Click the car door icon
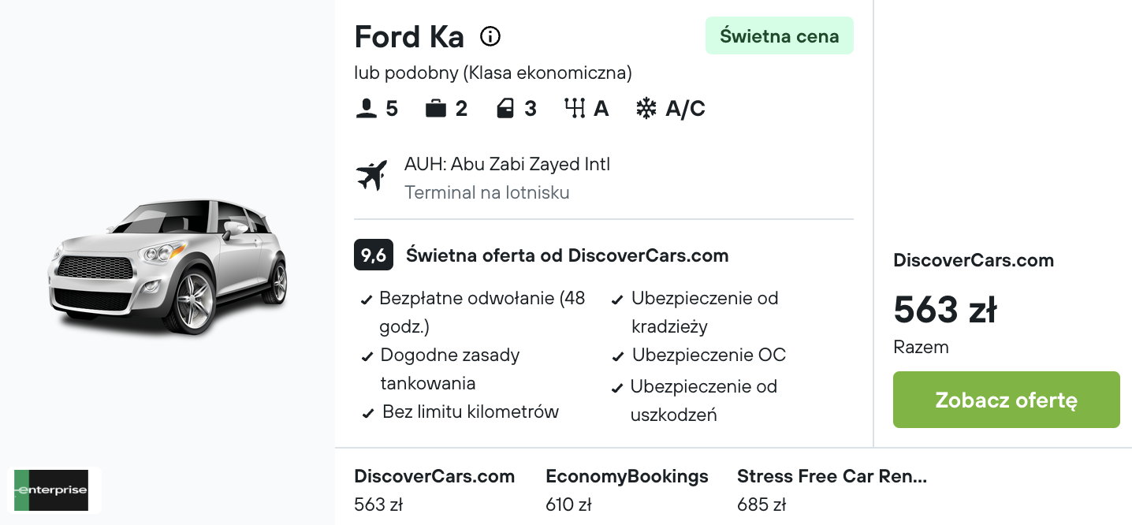 coord(505,109)
